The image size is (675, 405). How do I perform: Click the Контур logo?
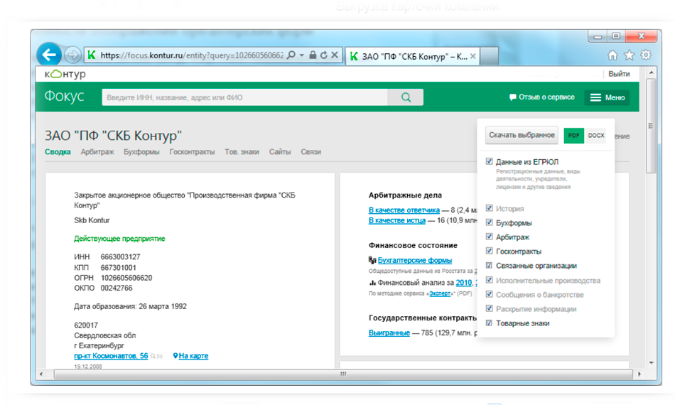[65, 74]
